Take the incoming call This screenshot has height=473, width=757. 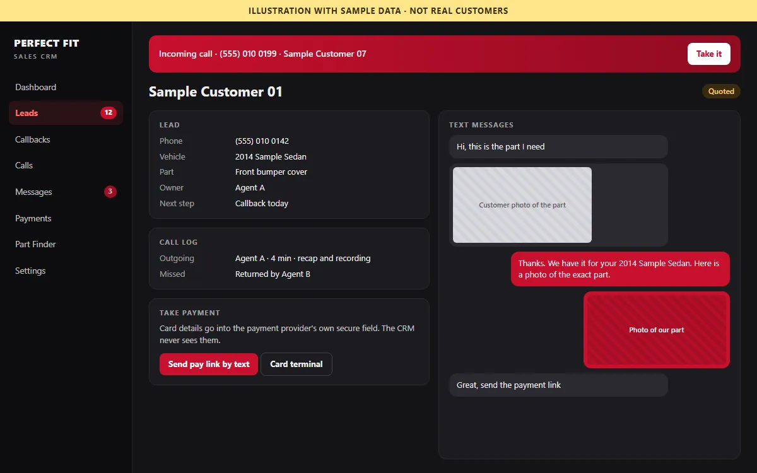709,54
